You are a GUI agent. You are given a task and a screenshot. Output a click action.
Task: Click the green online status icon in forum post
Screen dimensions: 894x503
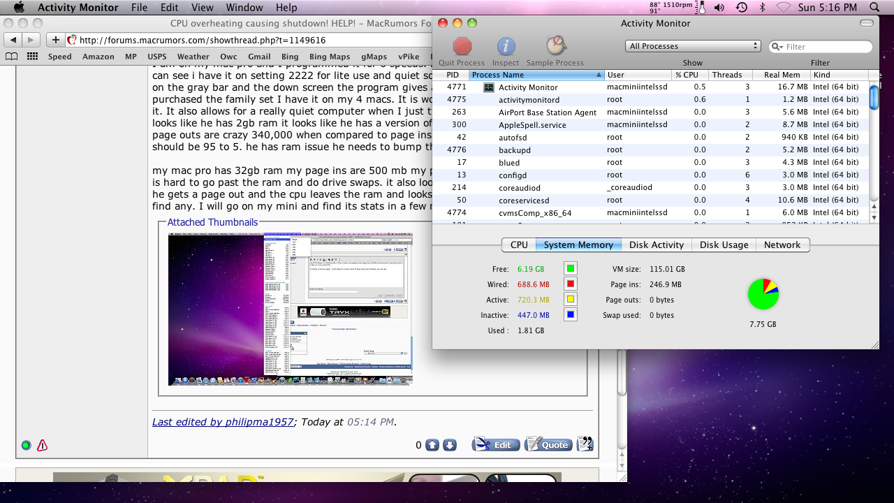26,445
